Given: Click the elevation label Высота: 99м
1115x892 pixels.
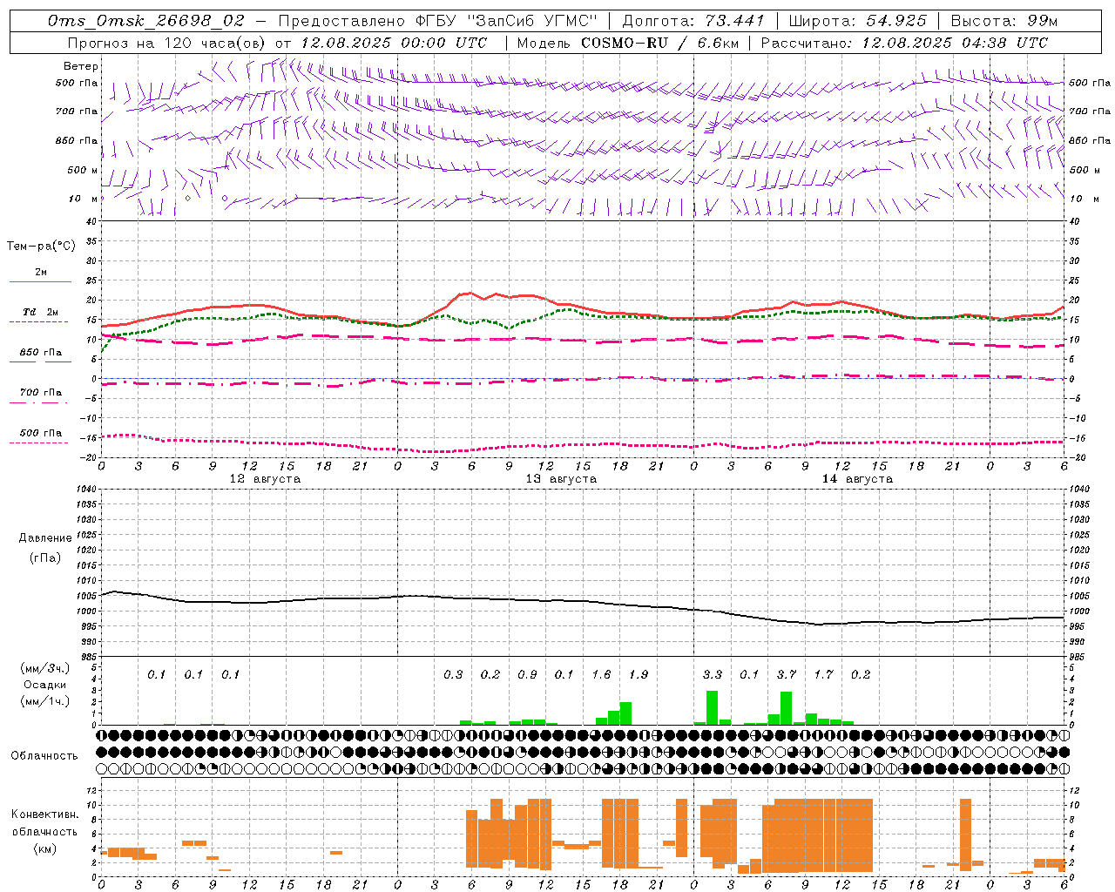Looking at the screenshot, I should [1003, 20].
